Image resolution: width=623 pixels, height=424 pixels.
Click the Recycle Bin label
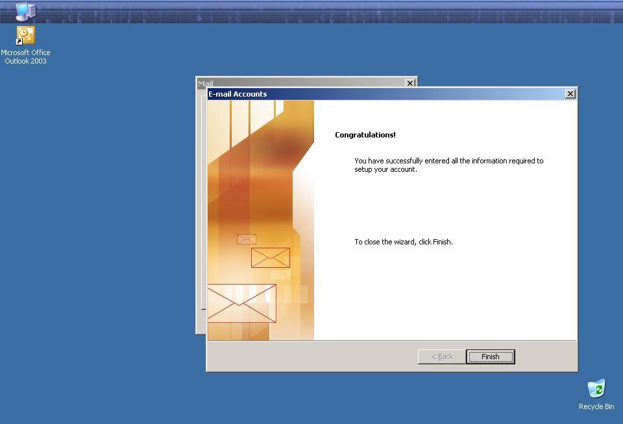click(596, 406)
